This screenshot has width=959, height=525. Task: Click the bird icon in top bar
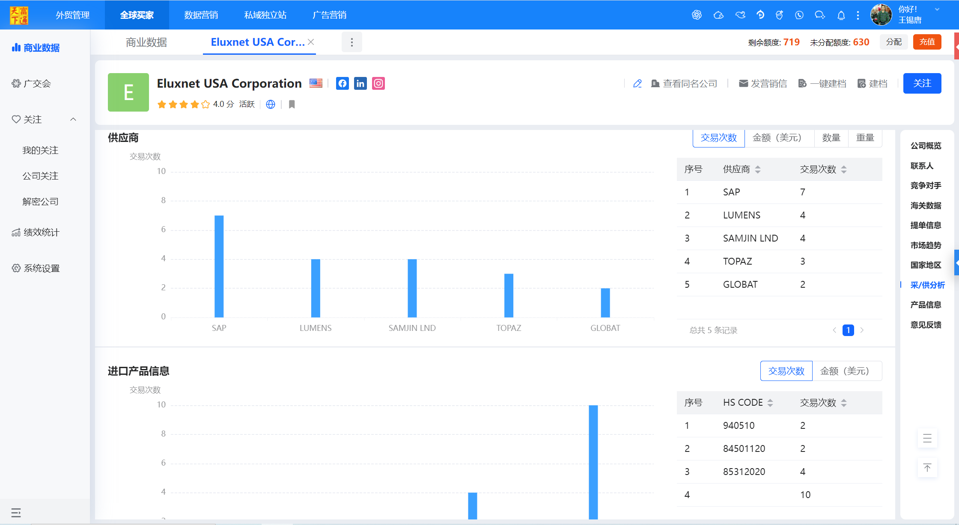click(x=740, y=15)
